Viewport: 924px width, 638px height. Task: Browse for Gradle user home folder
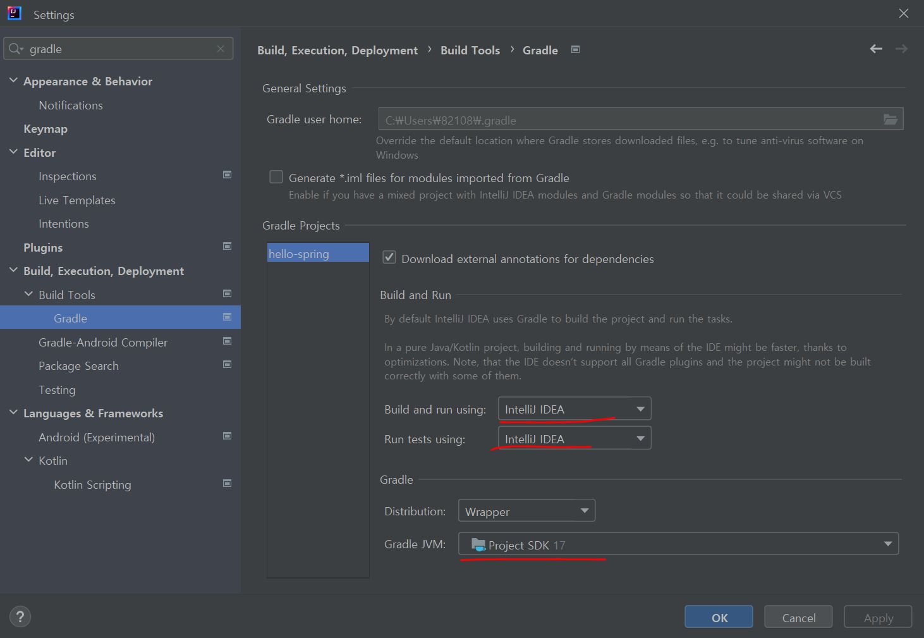click(x=891, y=120)
